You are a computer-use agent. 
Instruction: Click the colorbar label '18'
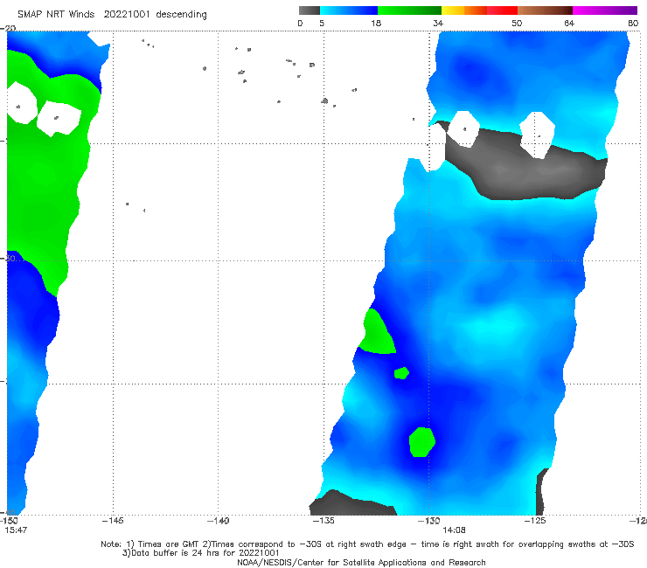376,23
